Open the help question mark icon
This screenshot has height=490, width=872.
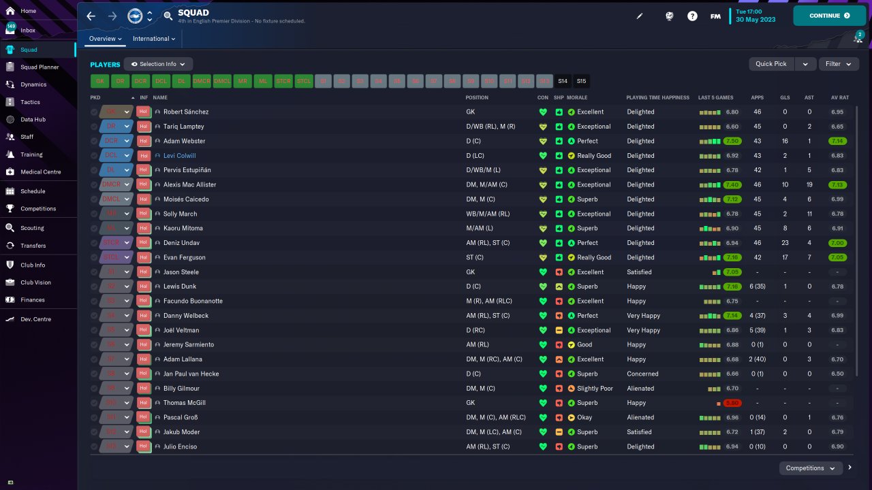pos(692,16)
